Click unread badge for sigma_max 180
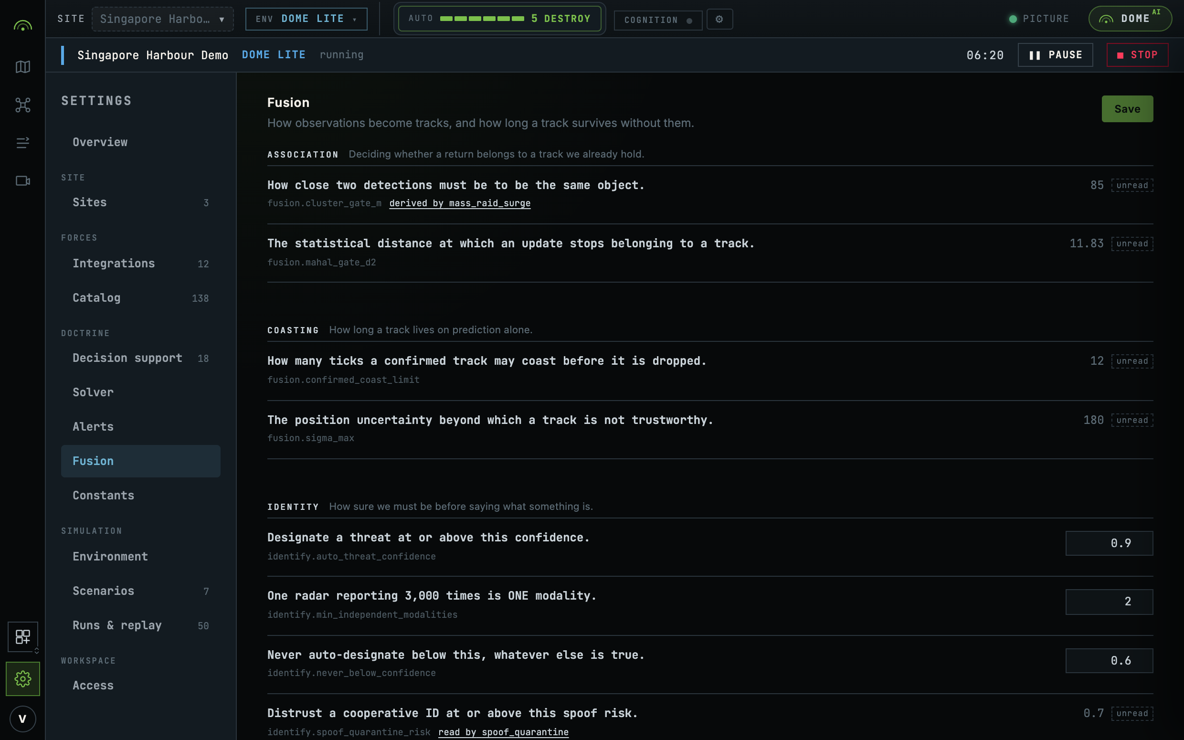This screenshot has width=1184, height=740. pyautogui.click(x=1131, y=420)
